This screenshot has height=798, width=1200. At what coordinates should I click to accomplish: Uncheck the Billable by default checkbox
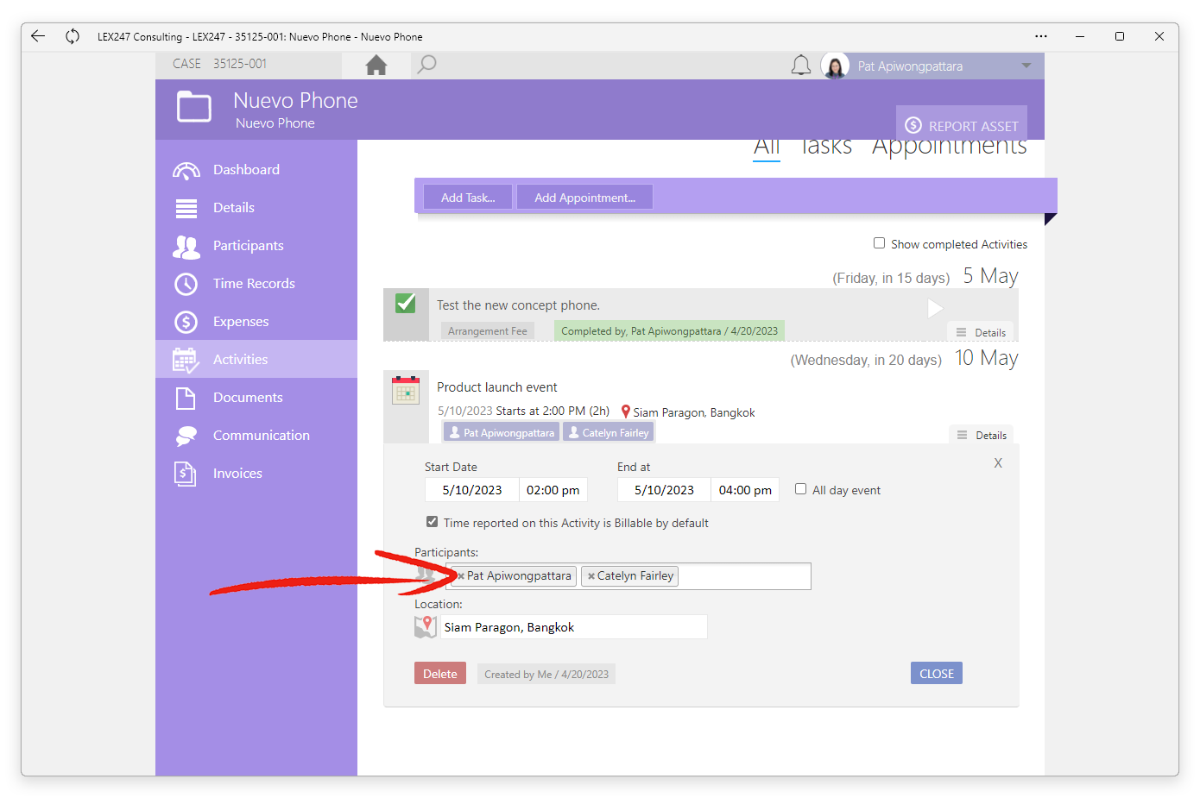432,522
